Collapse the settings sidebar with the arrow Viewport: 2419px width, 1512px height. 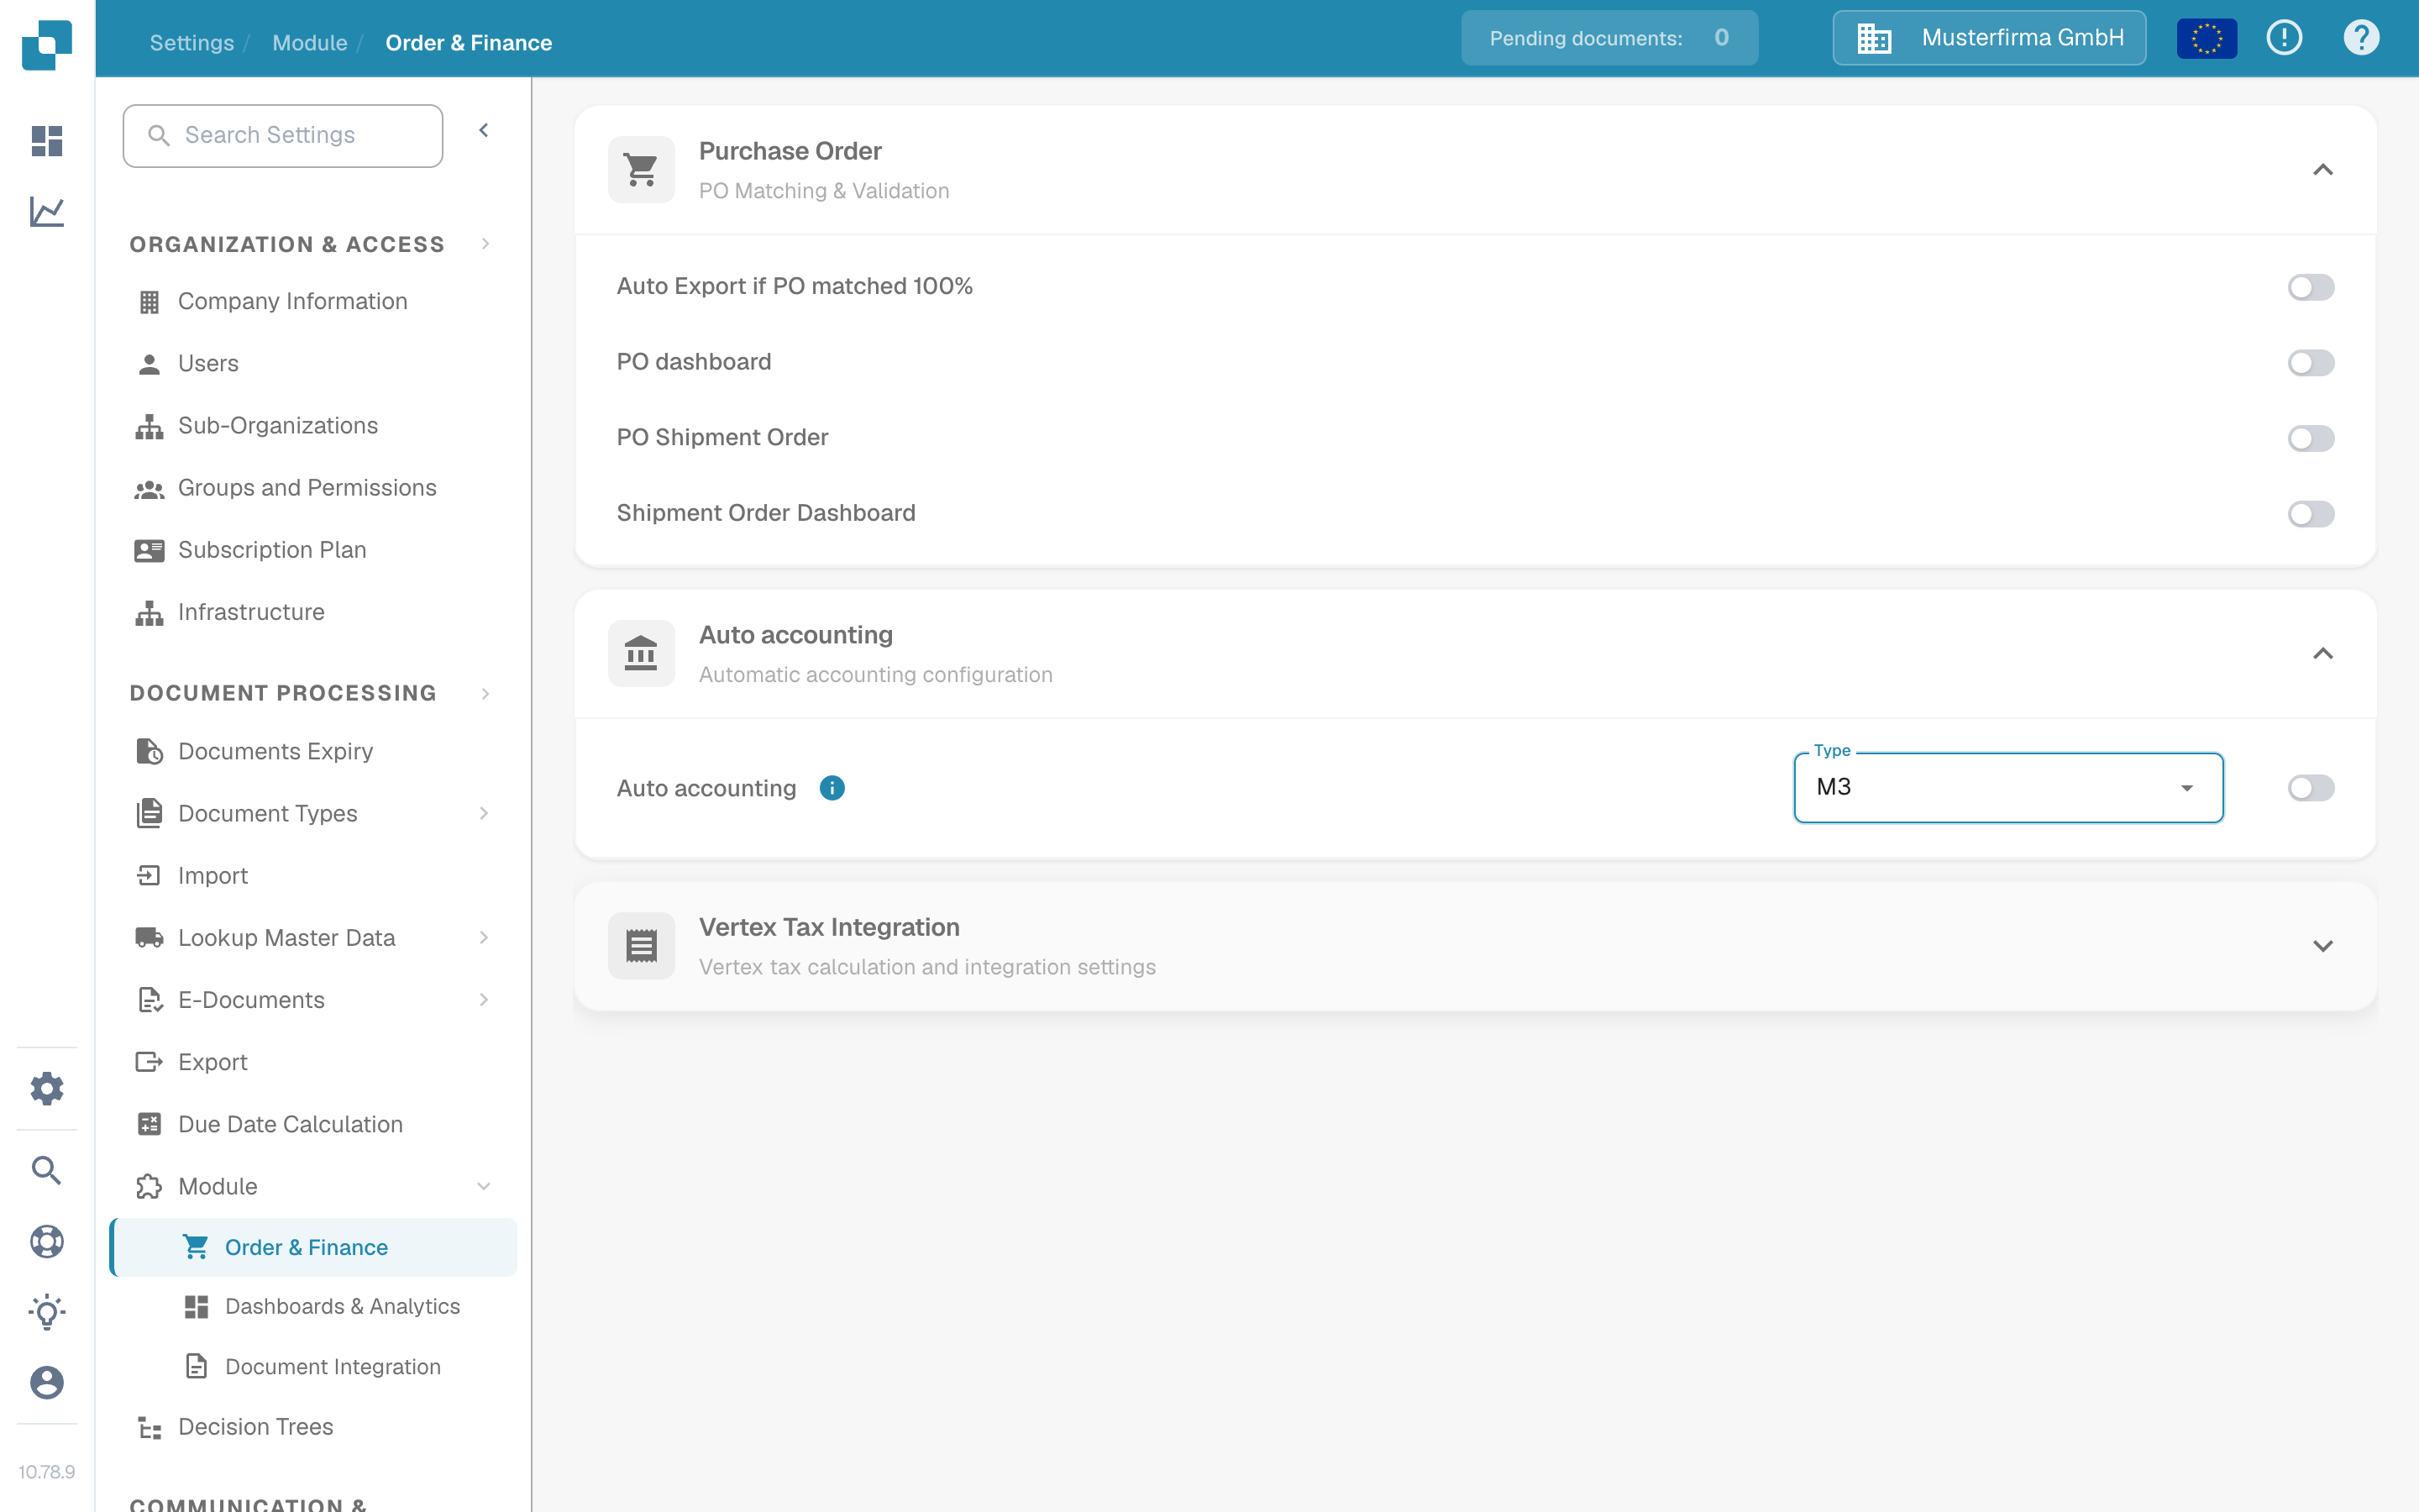point(484,131)
